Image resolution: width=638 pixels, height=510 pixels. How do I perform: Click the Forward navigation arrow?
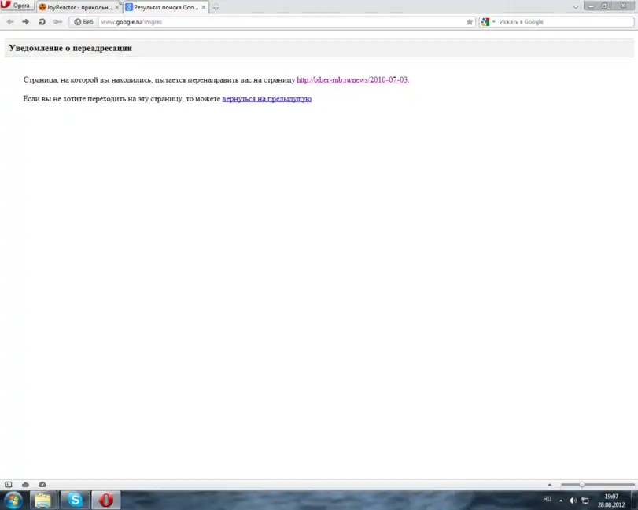pyautogui.click(x=25, y=22)
